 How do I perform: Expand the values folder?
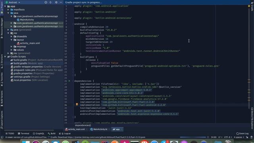pos(12,50)
